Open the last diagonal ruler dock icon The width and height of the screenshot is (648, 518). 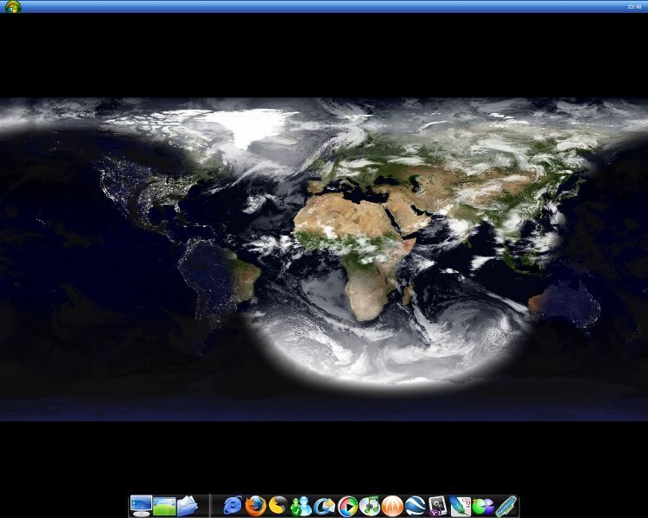pos(506,506)
